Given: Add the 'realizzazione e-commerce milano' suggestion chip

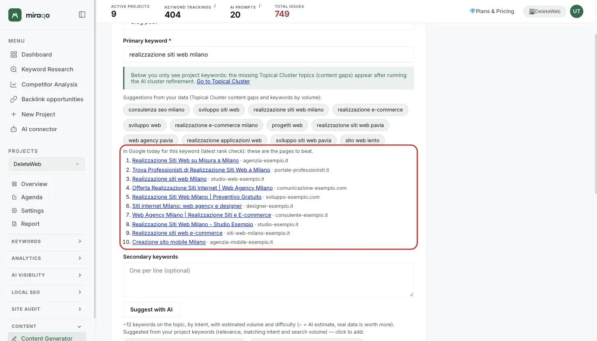Looking at the screenshot, I should coord(216,125).
